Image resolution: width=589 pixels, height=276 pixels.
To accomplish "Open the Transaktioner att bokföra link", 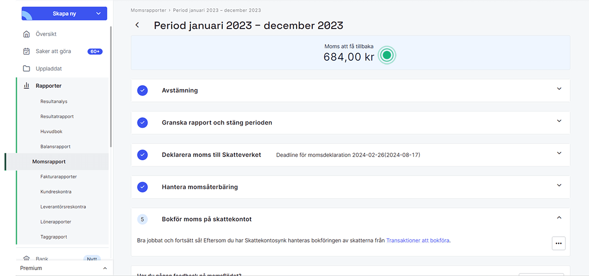I will (418, 241).
